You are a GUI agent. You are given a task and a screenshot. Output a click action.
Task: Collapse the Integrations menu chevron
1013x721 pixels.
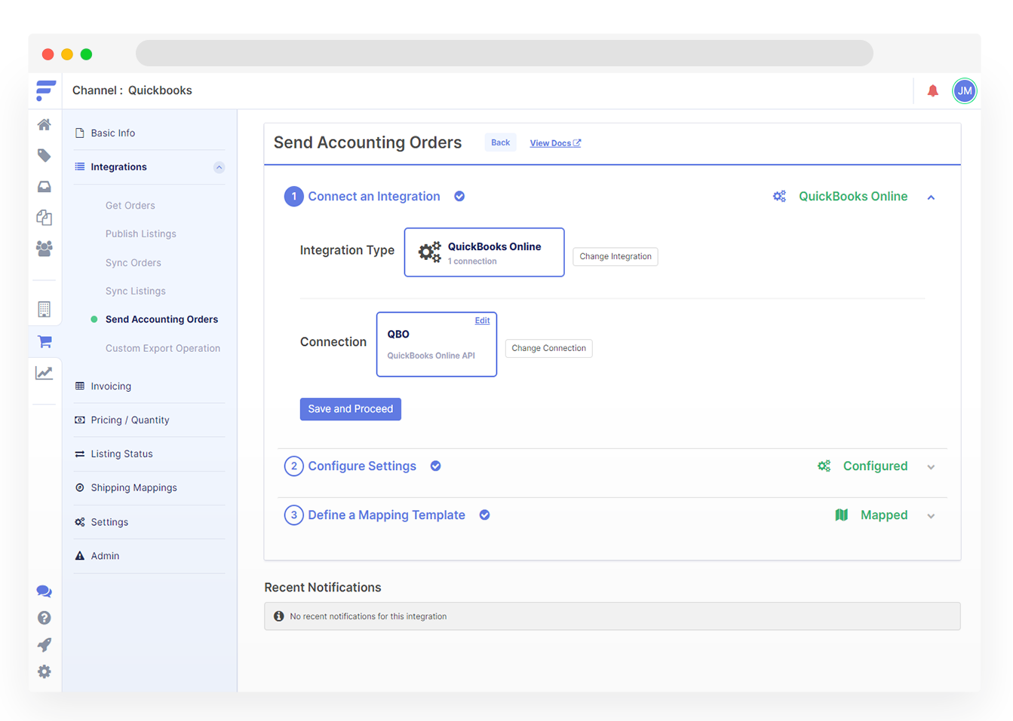click(x=219, y=167)
